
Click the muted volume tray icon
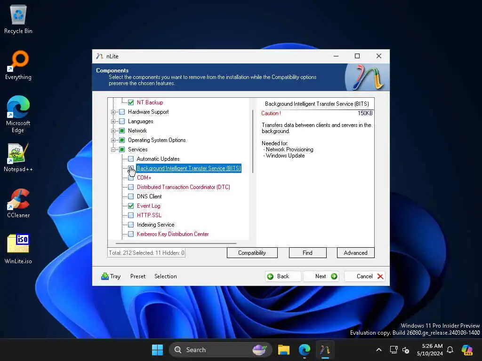tap(406, 350)
